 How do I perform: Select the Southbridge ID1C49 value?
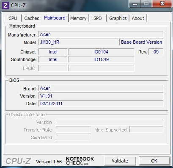[x=101, y=59]
